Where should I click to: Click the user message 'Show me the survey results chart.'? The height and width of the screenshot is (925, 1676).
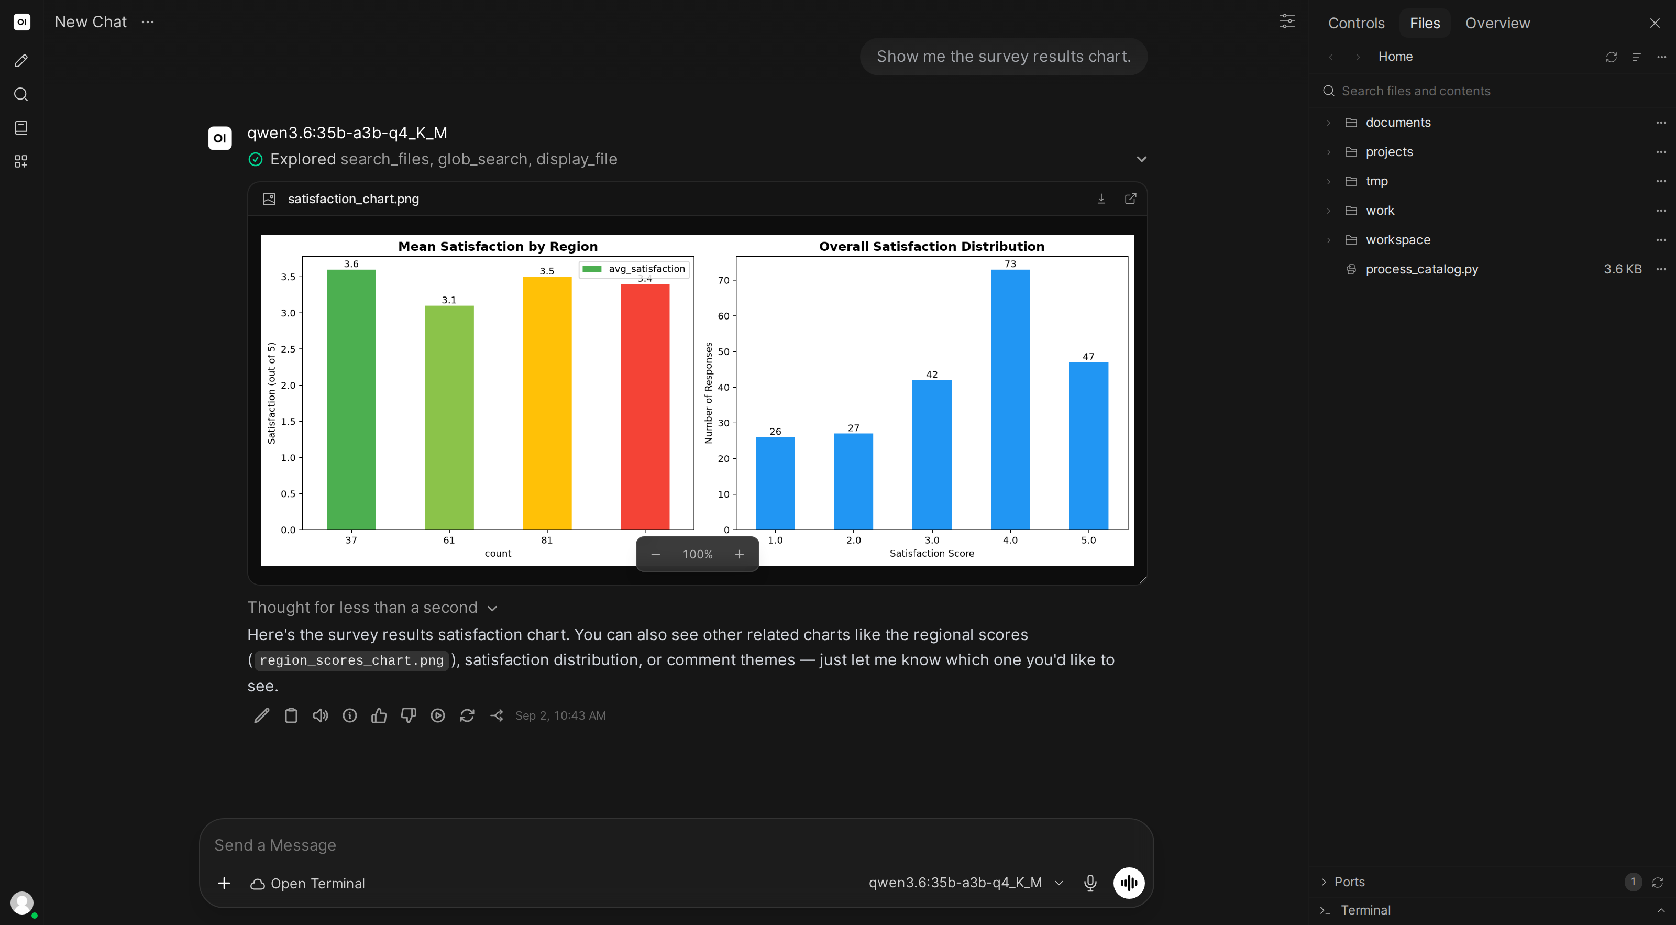(x=1004, y=57)
